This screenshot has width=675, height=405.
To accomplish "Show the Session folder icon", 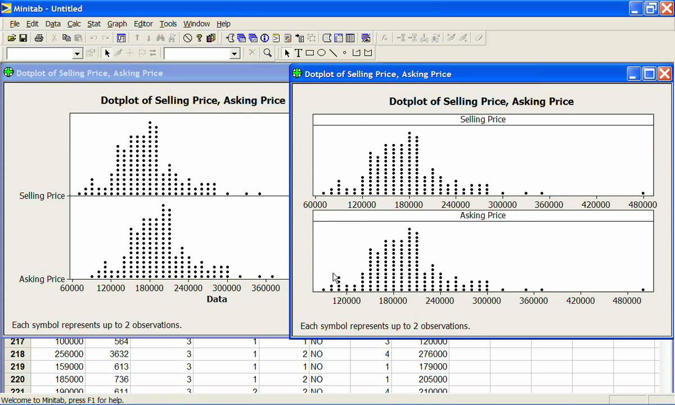I will (x=229, y=38).
